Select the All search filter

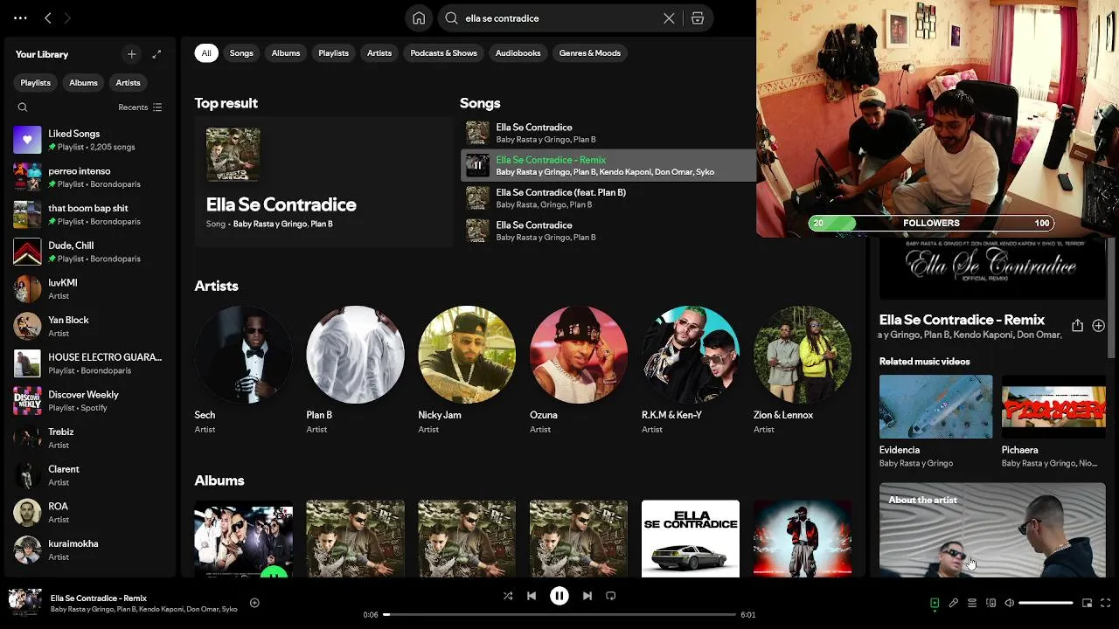206,53
